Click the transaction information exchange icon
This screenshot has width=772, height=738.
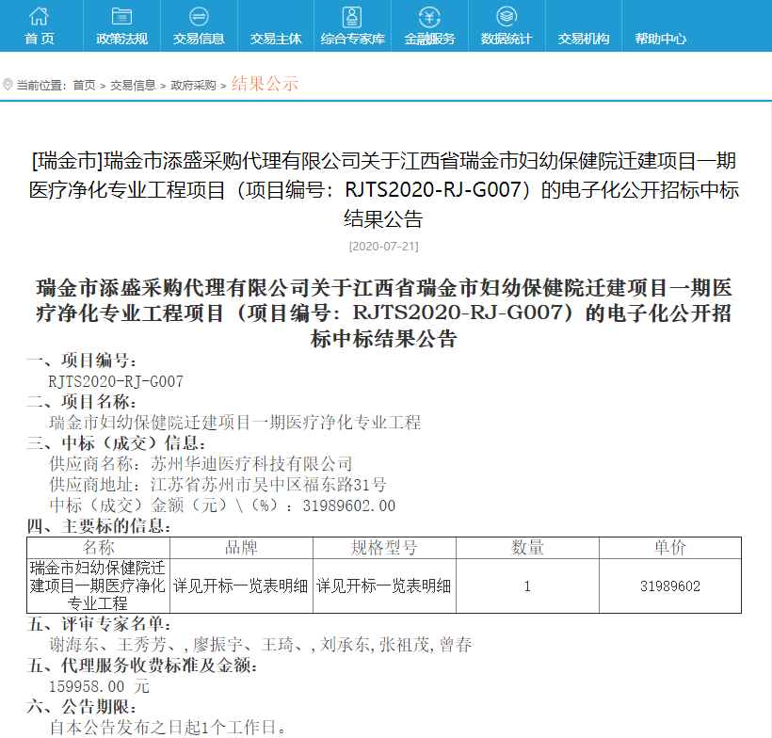(199, 16)
